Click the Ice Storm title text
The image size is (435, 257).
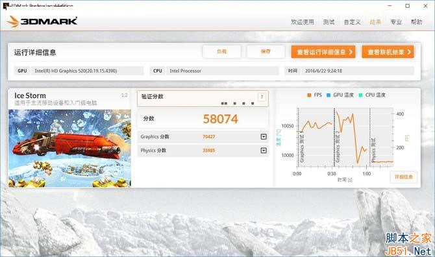tap(30, 95)
